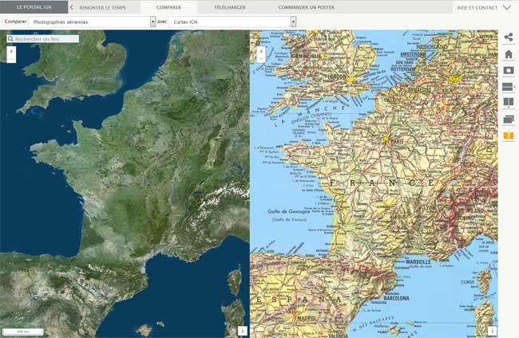Zoom out on the left aerial map
This screenshot has width=519, height=338.
[11, 59]
